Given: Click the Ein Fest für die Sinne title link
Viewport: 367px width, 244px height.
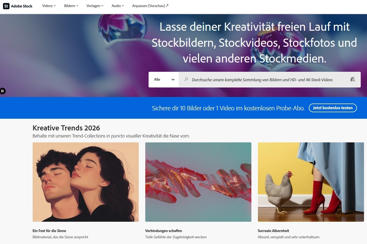Looking at the screenshot, I should [x=49, y=231].
